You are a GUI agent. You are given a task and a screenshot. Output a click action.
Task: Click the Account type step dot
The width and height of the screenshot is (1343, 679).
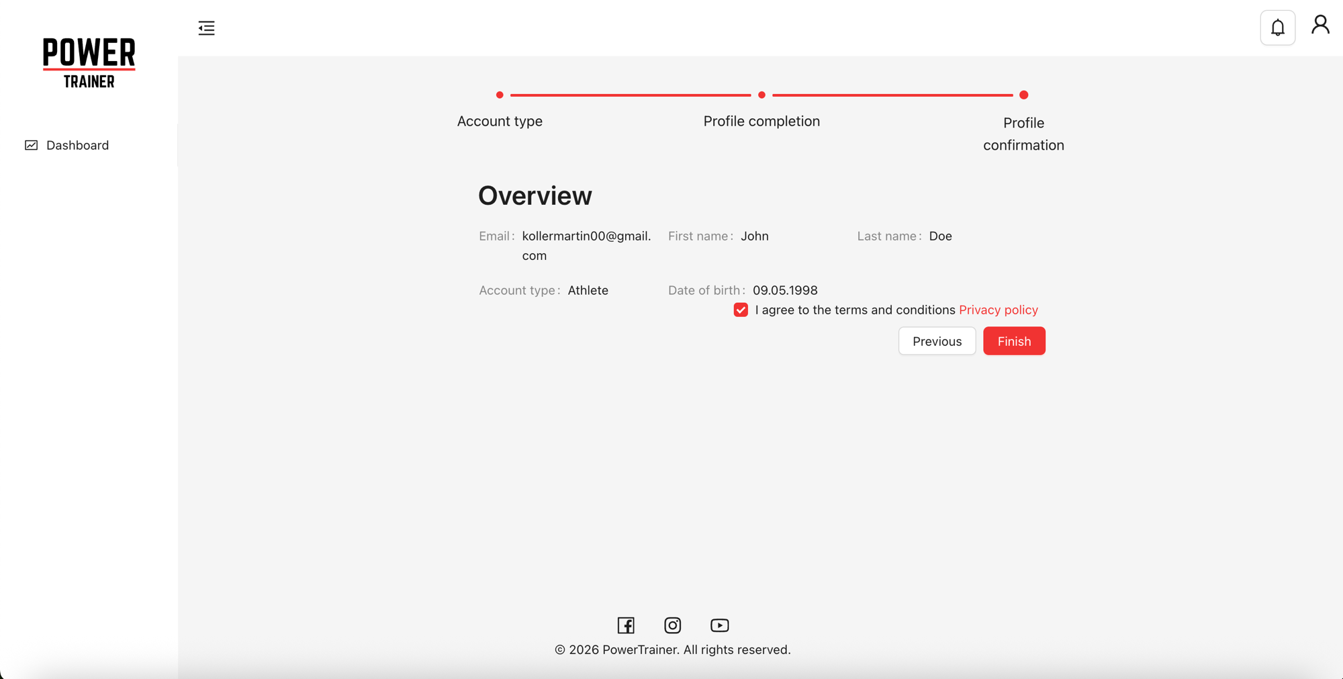point(500,95)
